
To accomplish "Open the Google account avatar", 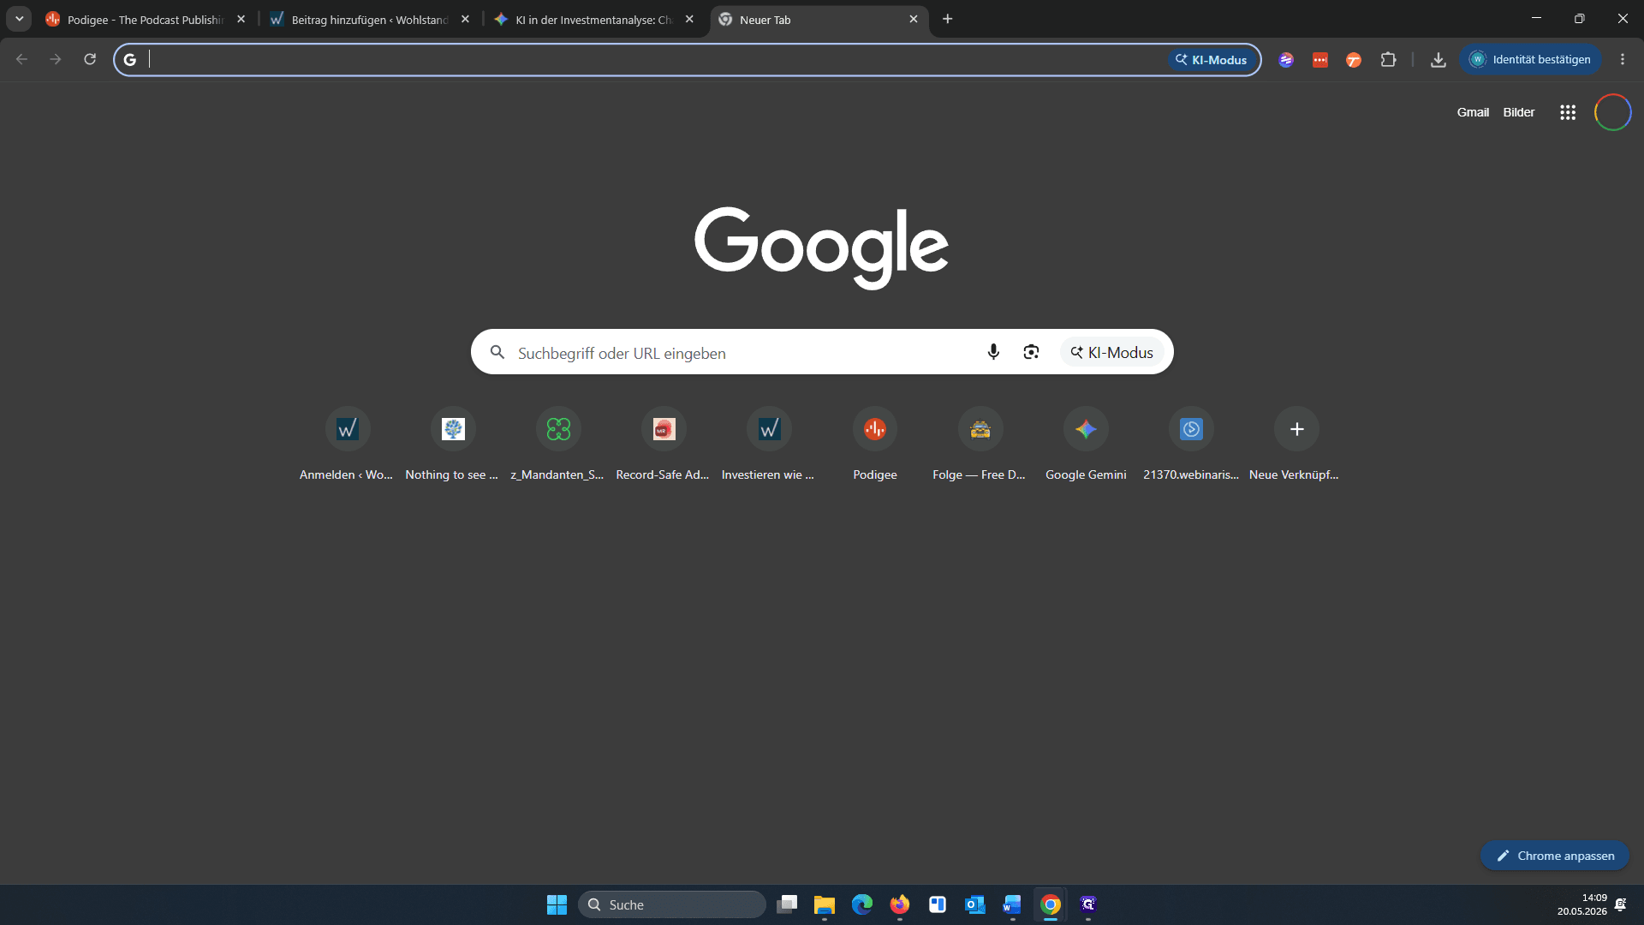I will point(1612,112).
